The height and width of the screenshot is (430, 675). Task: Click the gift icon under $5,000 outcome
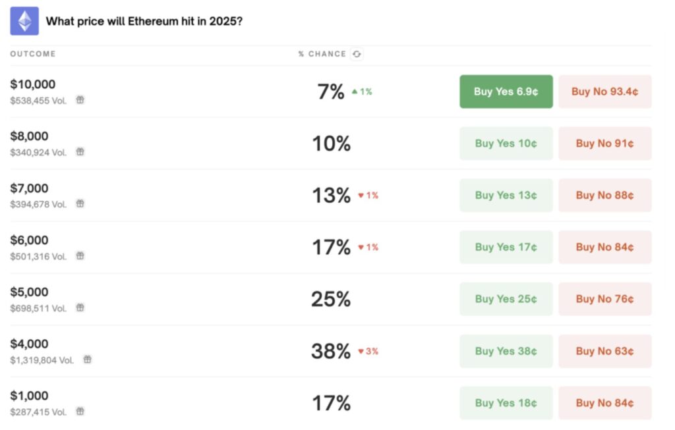[x=80, y=308]
